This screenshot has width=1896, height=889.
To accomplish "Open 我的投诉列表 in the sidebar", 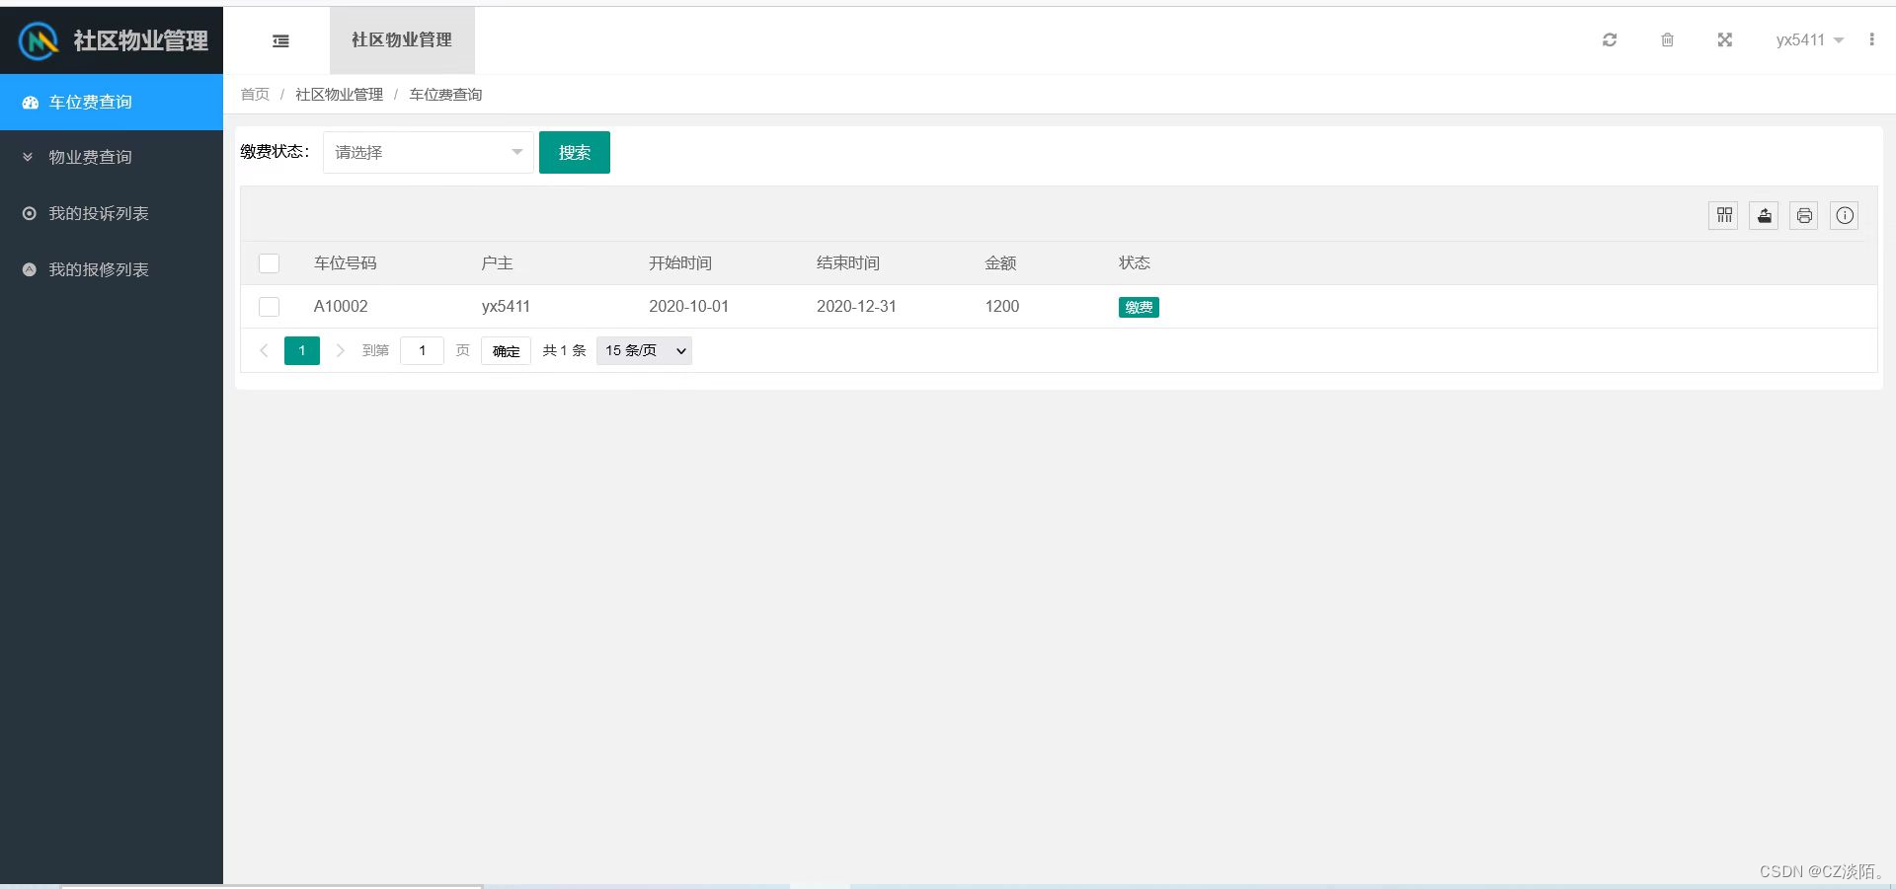I will coord(112,213).
